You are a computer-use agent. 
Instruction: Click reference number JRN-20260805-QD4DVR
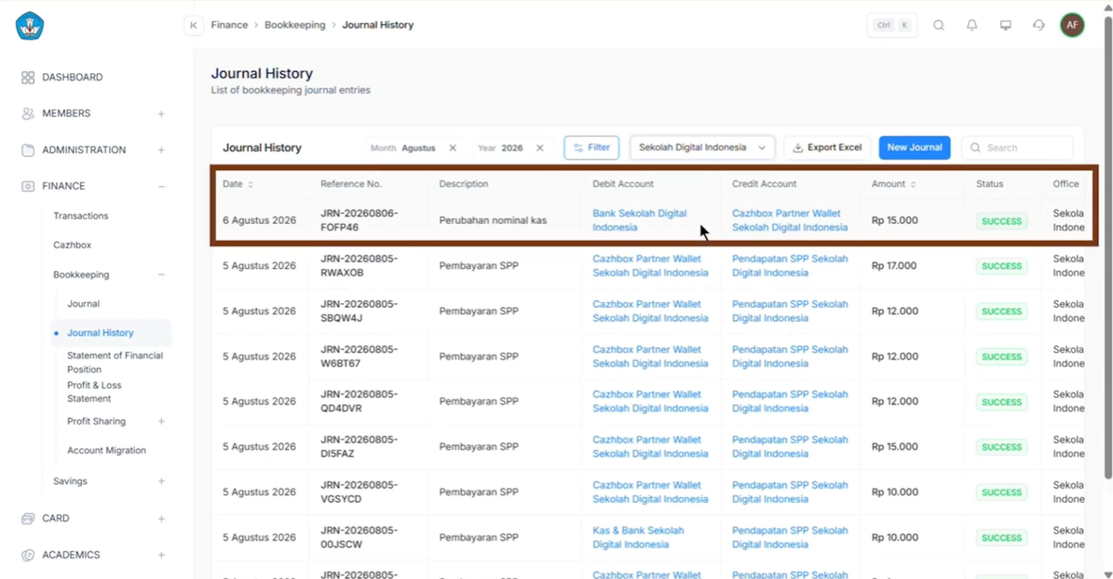[x=359, y=401]
